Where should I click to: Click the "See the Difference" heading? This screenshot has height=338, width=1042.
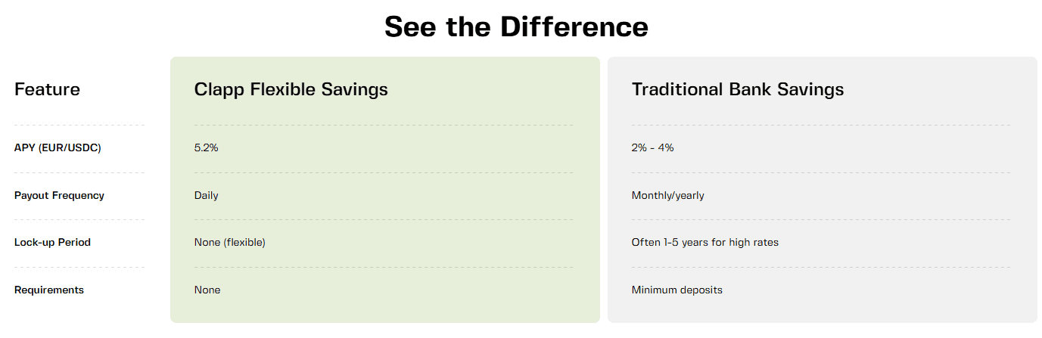coord(516,26)
